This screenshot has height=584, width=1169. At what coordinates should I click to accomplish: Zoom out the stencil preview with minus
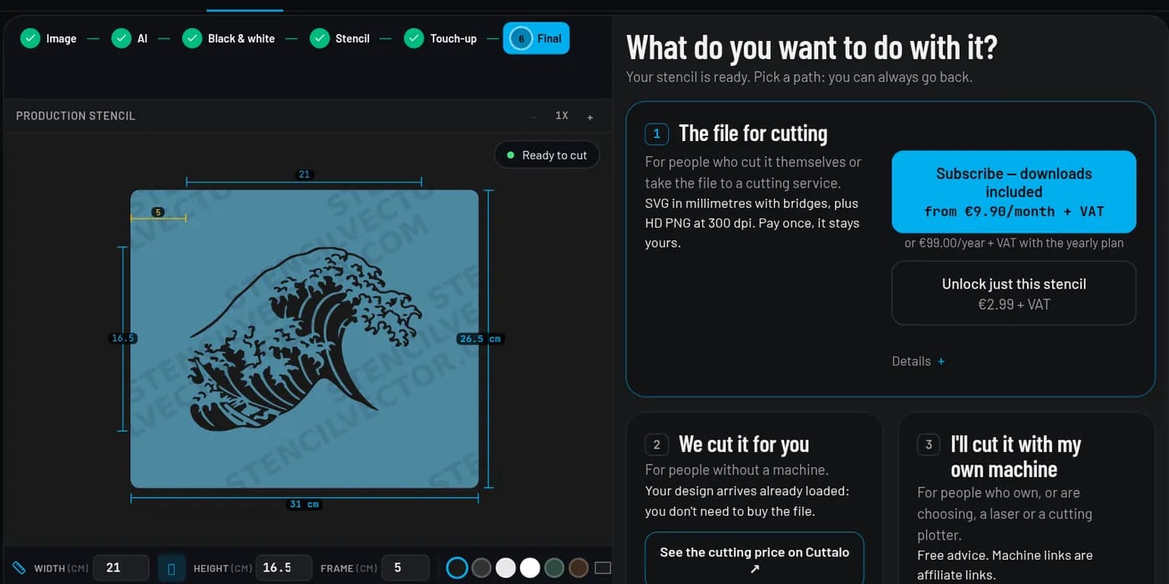533,117
